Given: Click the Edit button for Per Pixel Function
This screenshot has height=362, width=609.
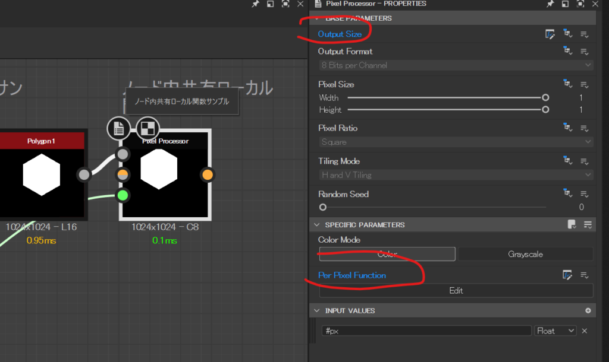Looking at the screenshot, I should (456, 291).
